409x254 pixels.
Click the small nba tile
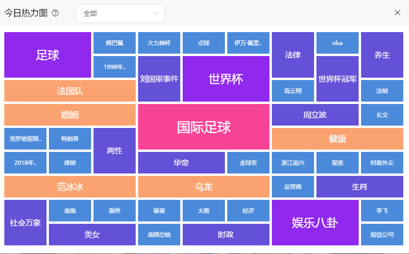(x=338, y=43)
